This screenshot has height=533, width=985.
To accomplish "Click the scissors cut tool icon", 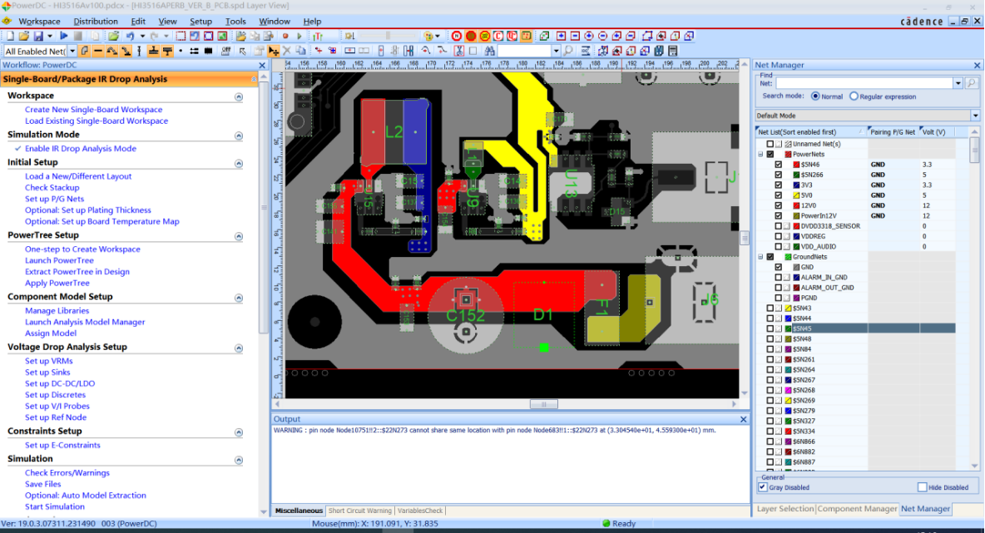I will coord(459,51).
